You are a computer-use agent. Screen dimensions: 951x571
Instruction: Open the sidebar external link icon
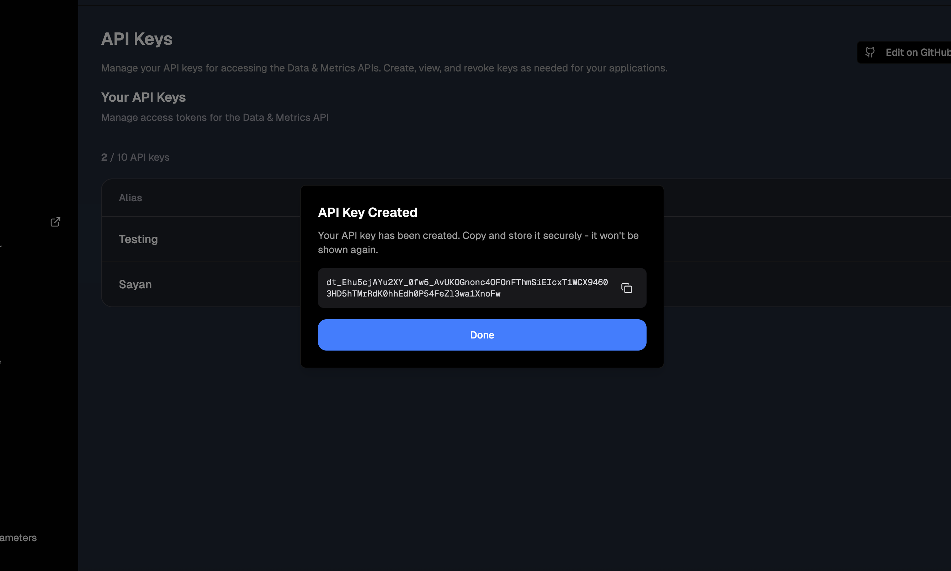click(x=55, y=222)
